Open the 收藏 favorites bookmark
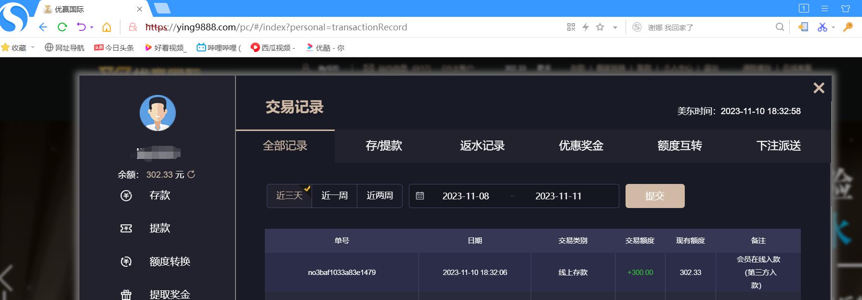The image size is (862, 300). pos(14,48)
